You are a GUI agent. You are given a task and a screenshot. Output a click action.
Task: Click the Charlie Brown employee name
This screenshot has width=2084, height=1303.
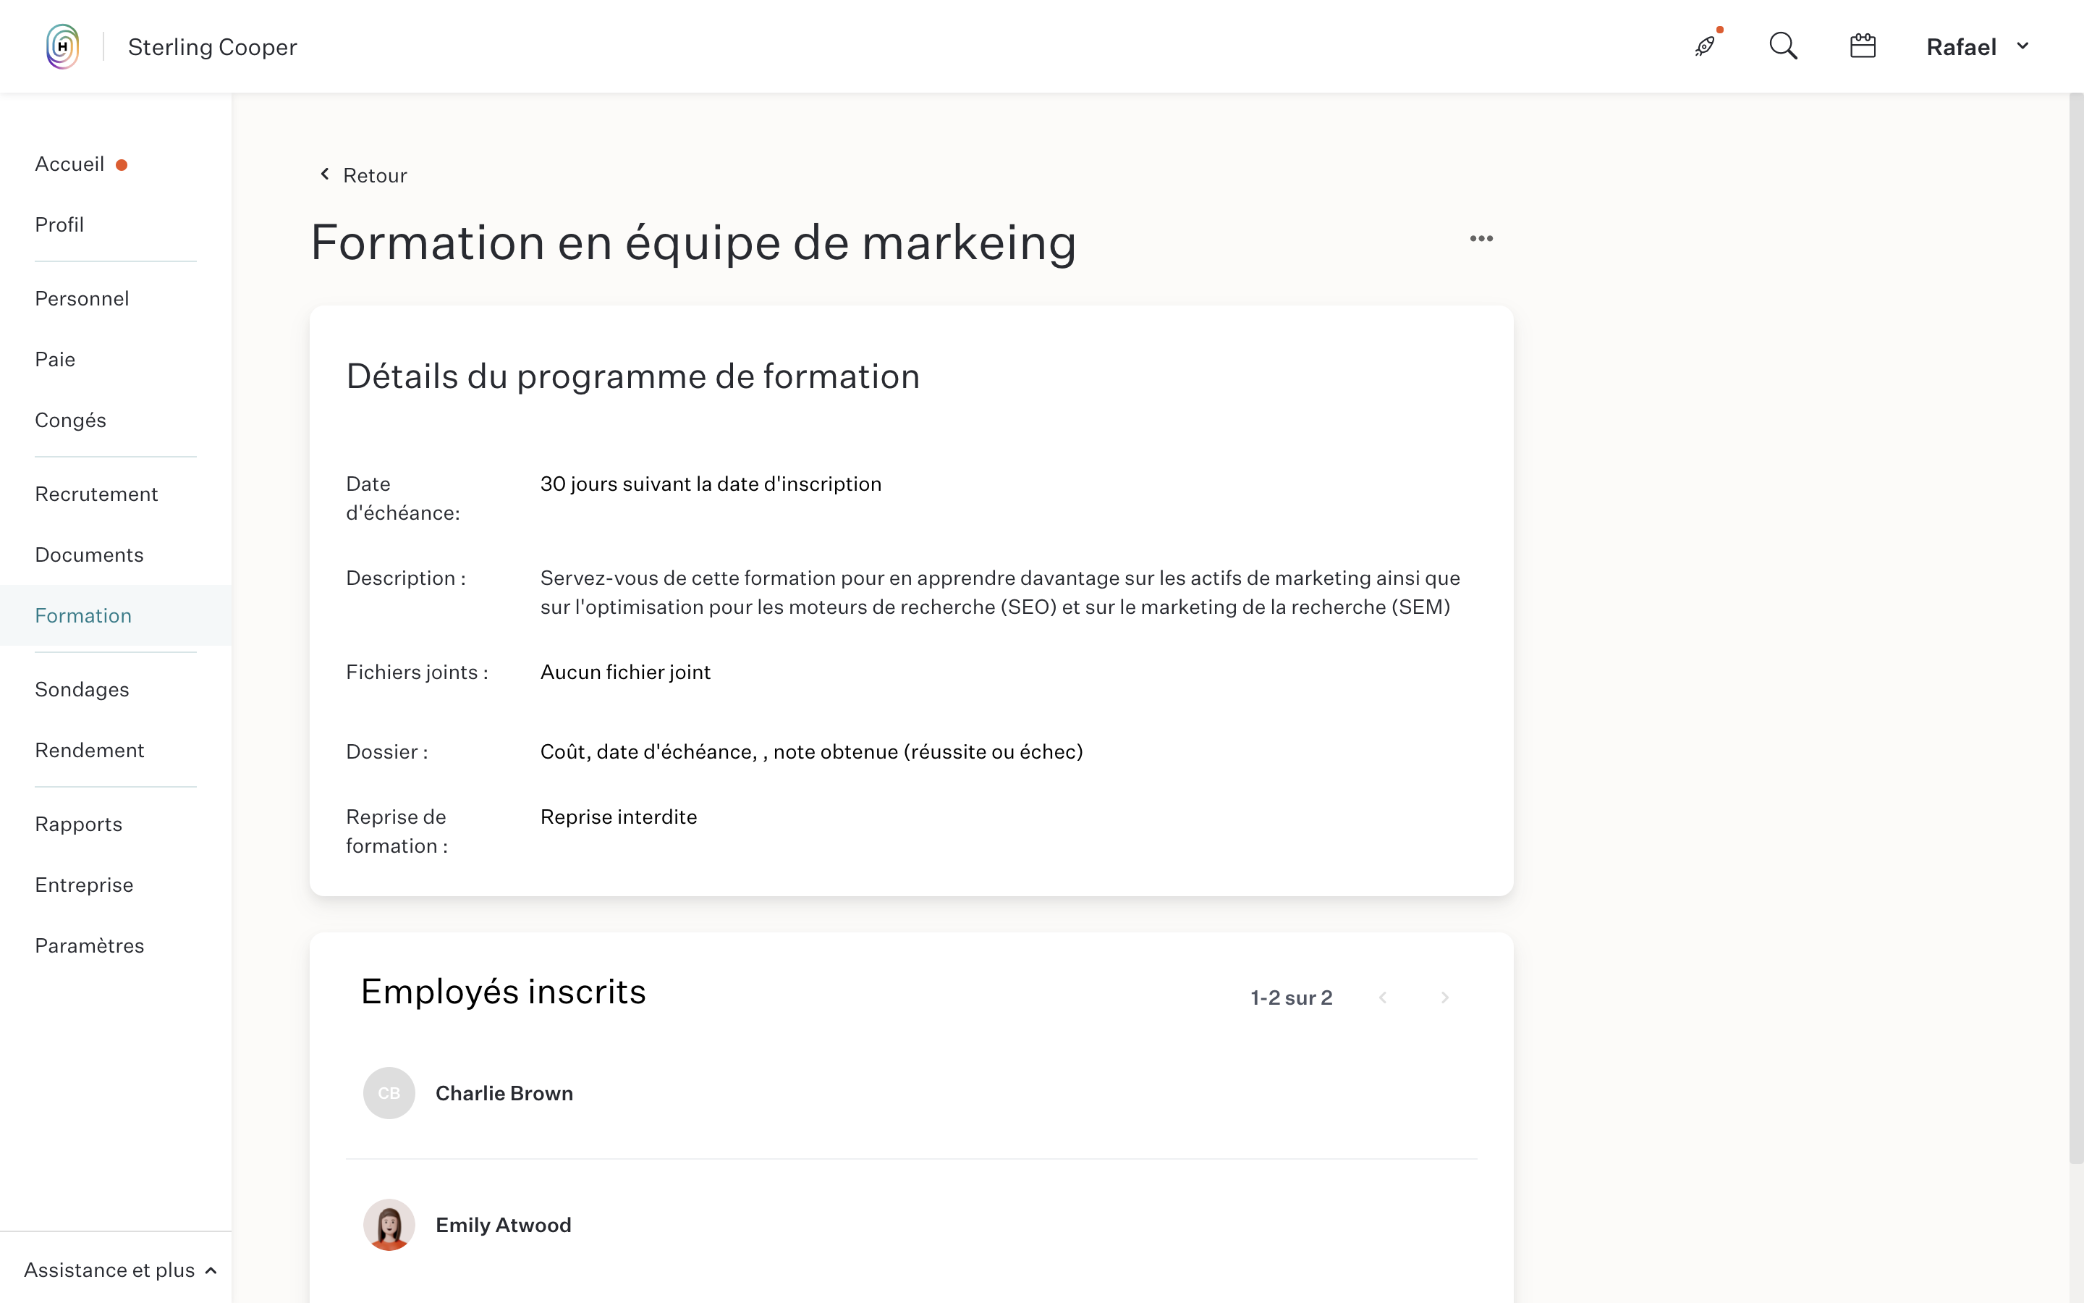[504, 1093]
